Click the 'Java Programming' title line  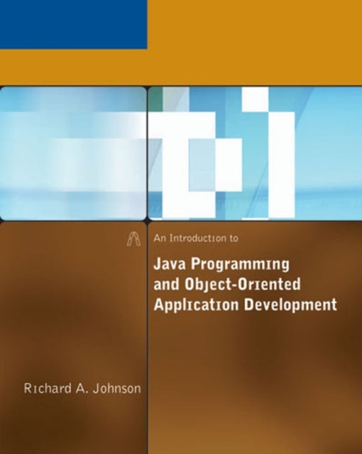(x=221, y=265)
